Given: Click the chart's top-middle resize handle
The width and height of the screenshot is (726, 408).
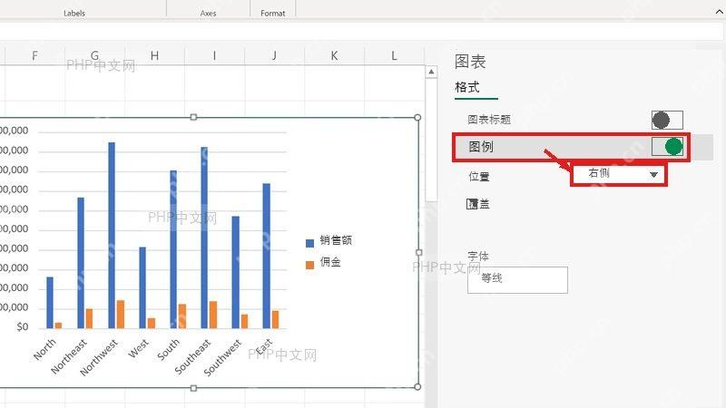Looking at the screenshot, I should 193,118.
